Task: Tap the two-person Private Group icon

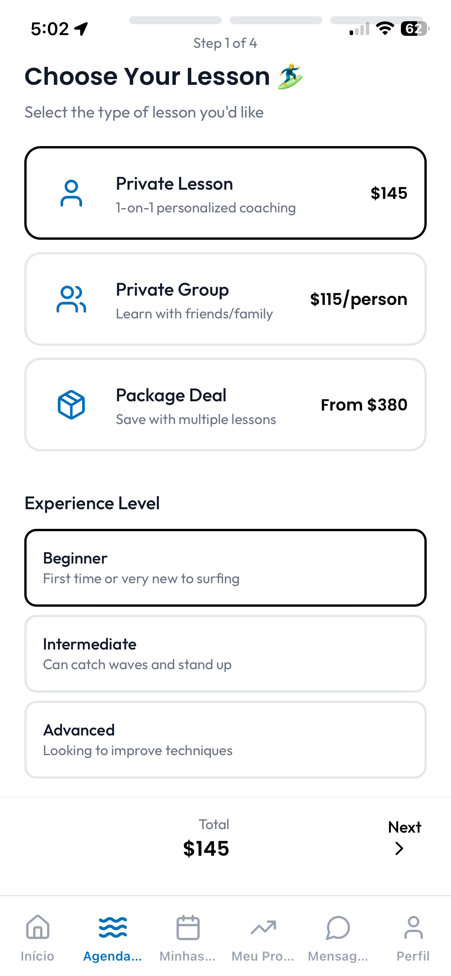Action: click(71, 299)
